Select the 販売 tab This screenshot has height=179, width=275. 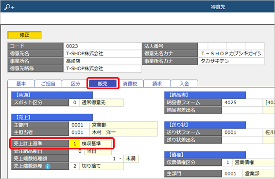point(103,83)
